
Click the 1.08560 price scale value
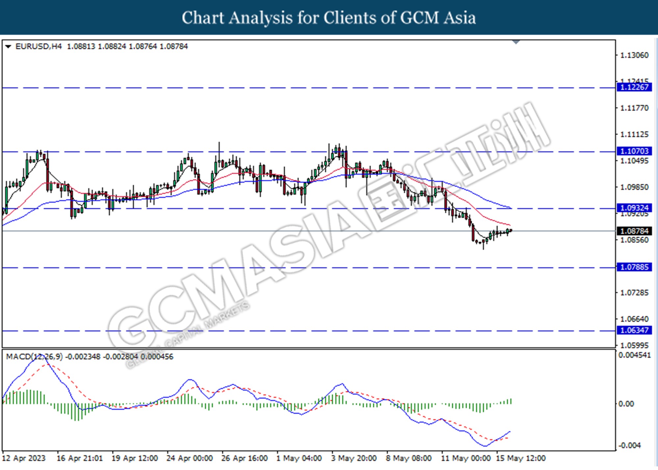(634, 240)
